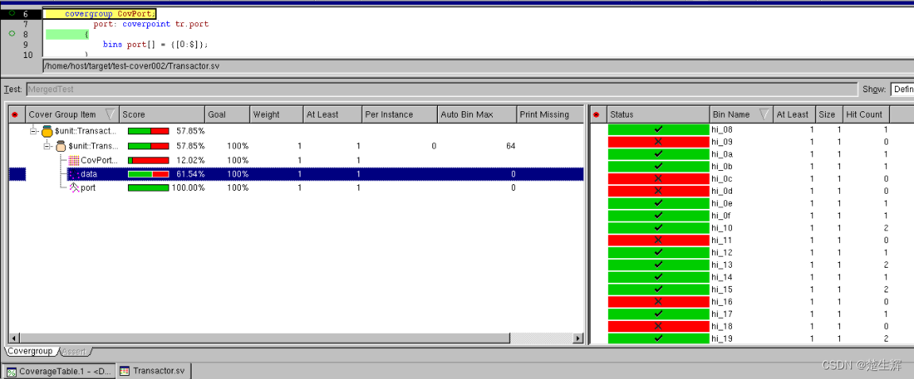This screenshot has width=914, height=379.
Task: Select the CovPort cross row
Action: [296, 160]
